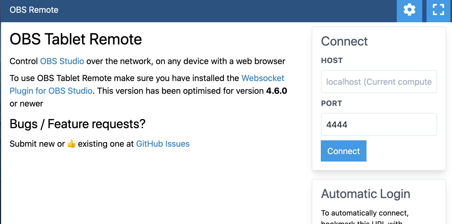Screen dimensions: 452x224
Task: Open the GitHub Issues link
Action: (163, 144)
